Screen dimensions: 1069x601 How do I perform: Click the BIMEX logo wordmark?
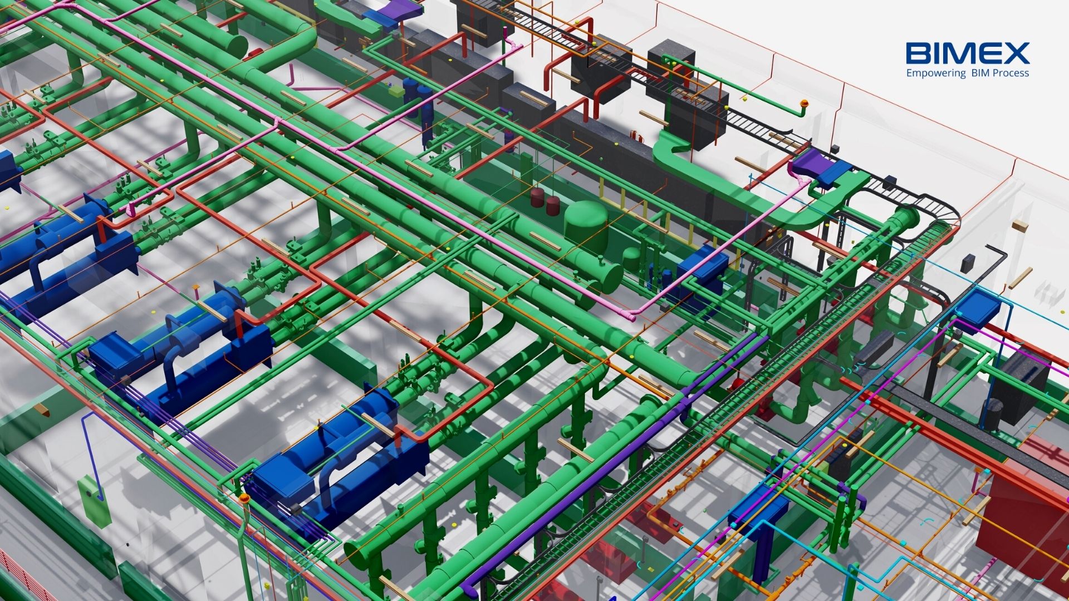coord(968,53)
